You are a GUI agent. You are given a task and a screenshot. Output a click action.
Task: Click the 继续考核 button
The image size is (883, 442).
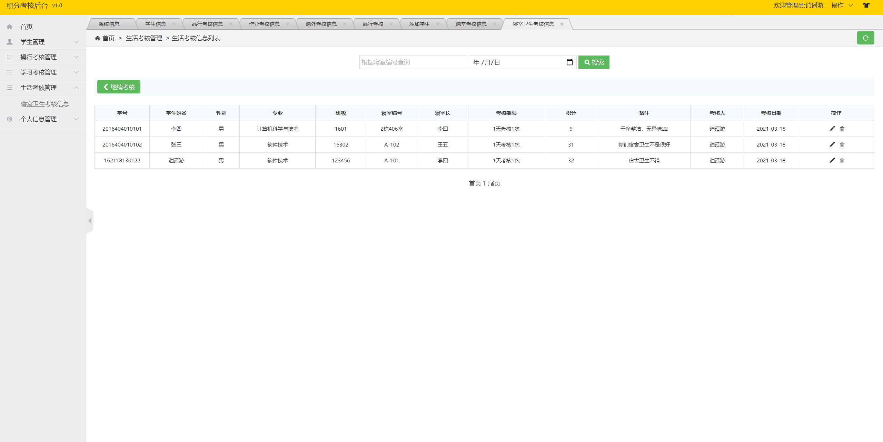click(x=119, y=87)
